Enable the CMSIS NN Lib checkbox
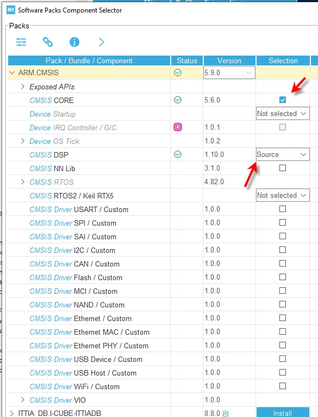318x417 pixels. click(283, 168)
